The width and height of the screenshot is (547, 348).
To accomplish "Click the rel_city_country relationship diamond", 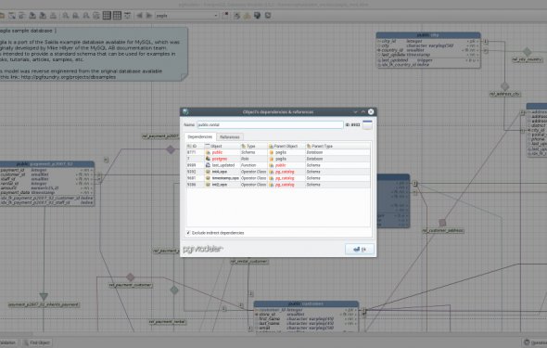I will pos(528,52).
